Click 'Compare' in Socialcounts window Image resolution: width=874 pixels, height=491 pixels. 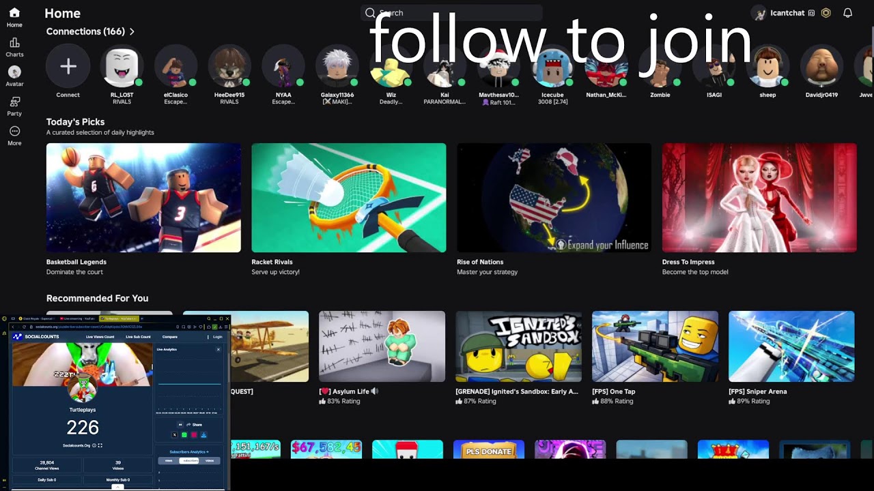pyautogui.click(x=169, y=337)
